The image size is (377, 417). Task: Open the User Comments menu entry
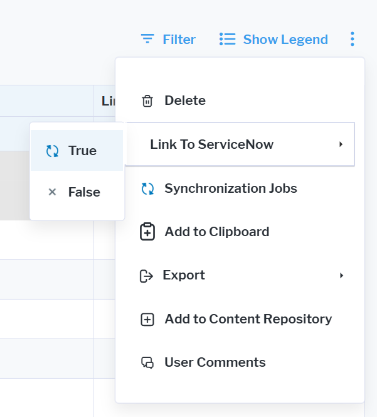215,362
